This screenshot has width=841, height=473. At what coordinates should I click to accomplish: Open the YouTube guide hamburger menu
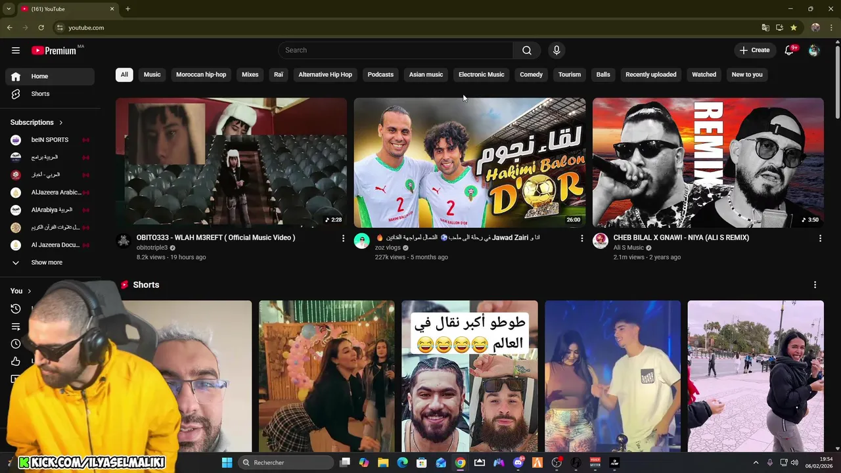(x=16, y=51)
